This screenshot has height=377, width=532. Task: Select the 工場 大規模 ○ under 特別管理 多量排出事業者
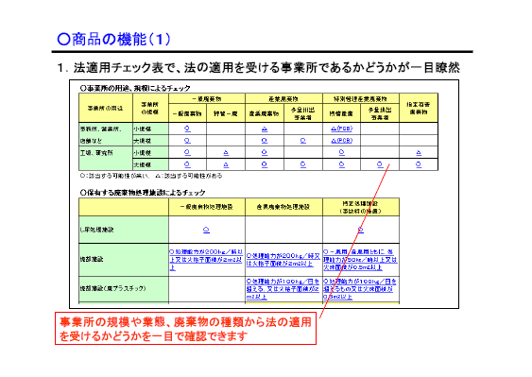380,164
